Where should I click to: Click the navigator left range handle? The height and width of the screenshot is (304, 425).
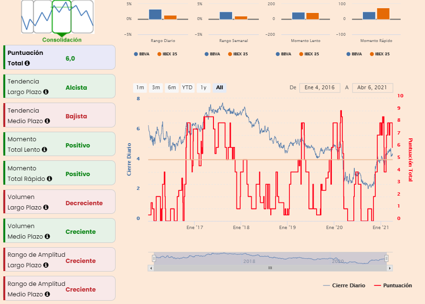[x=154, y=258]
